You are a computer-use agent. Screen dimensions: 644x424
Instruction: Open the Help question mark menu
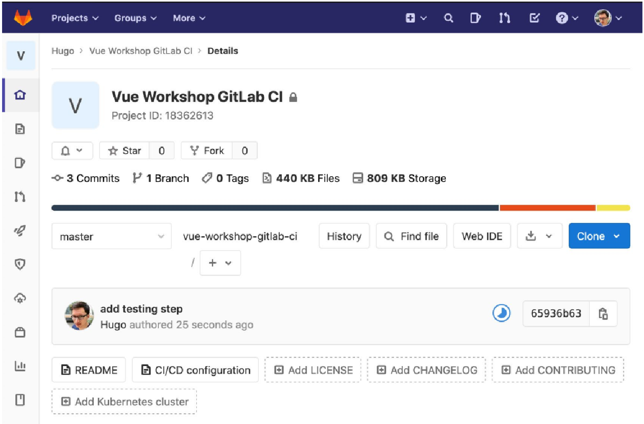[567, 18]
